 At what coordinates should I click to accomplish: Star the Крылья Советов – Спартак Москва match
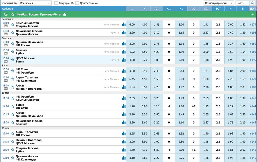13,25
